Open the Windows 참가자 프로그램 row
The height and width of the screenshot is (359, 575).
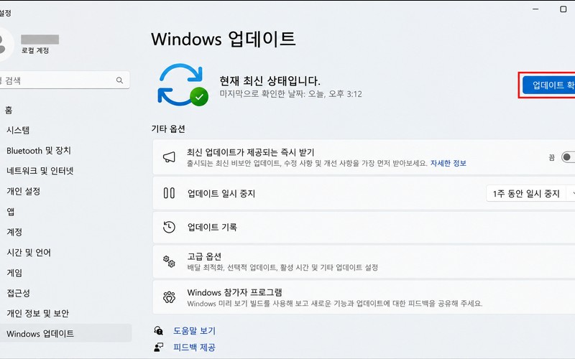tap(364, 297)
